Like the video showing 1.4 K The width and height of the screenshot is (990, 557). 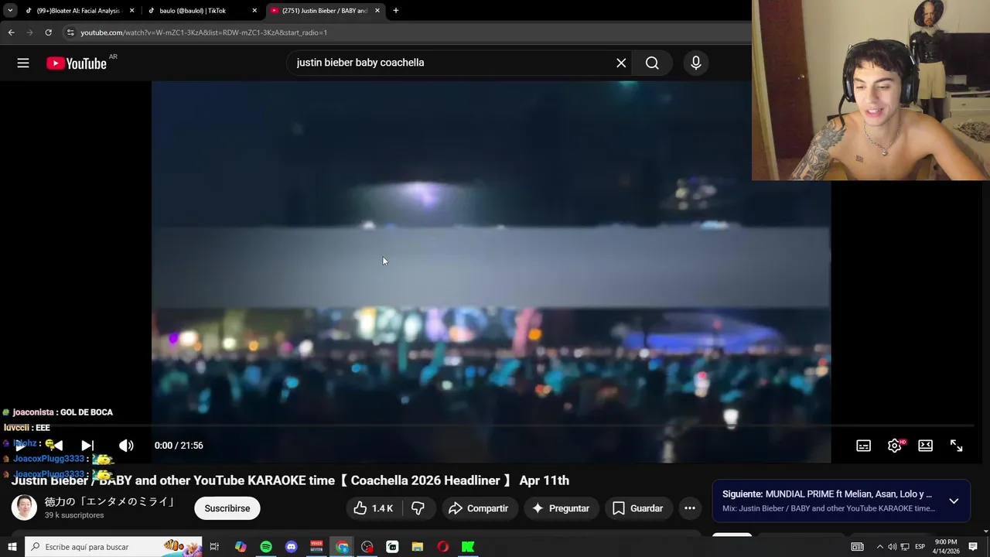pyautogui.click(x=374, y=508)
